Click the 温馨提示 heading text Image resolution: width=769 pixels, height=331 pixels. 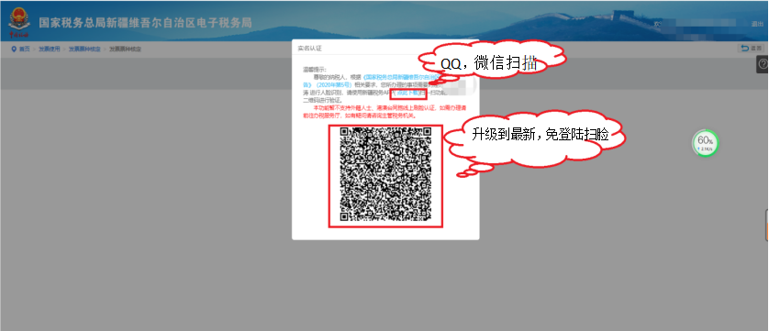pos(315,70)
